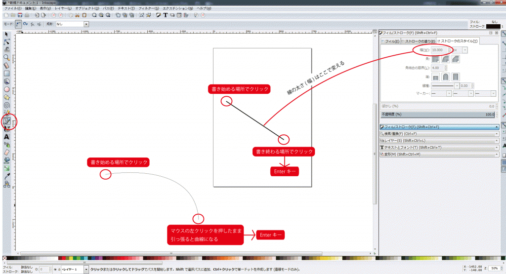Viewport: 506px width, 274px height.
Task: Click the Save document icon
Action: click(x=20, y=15)
